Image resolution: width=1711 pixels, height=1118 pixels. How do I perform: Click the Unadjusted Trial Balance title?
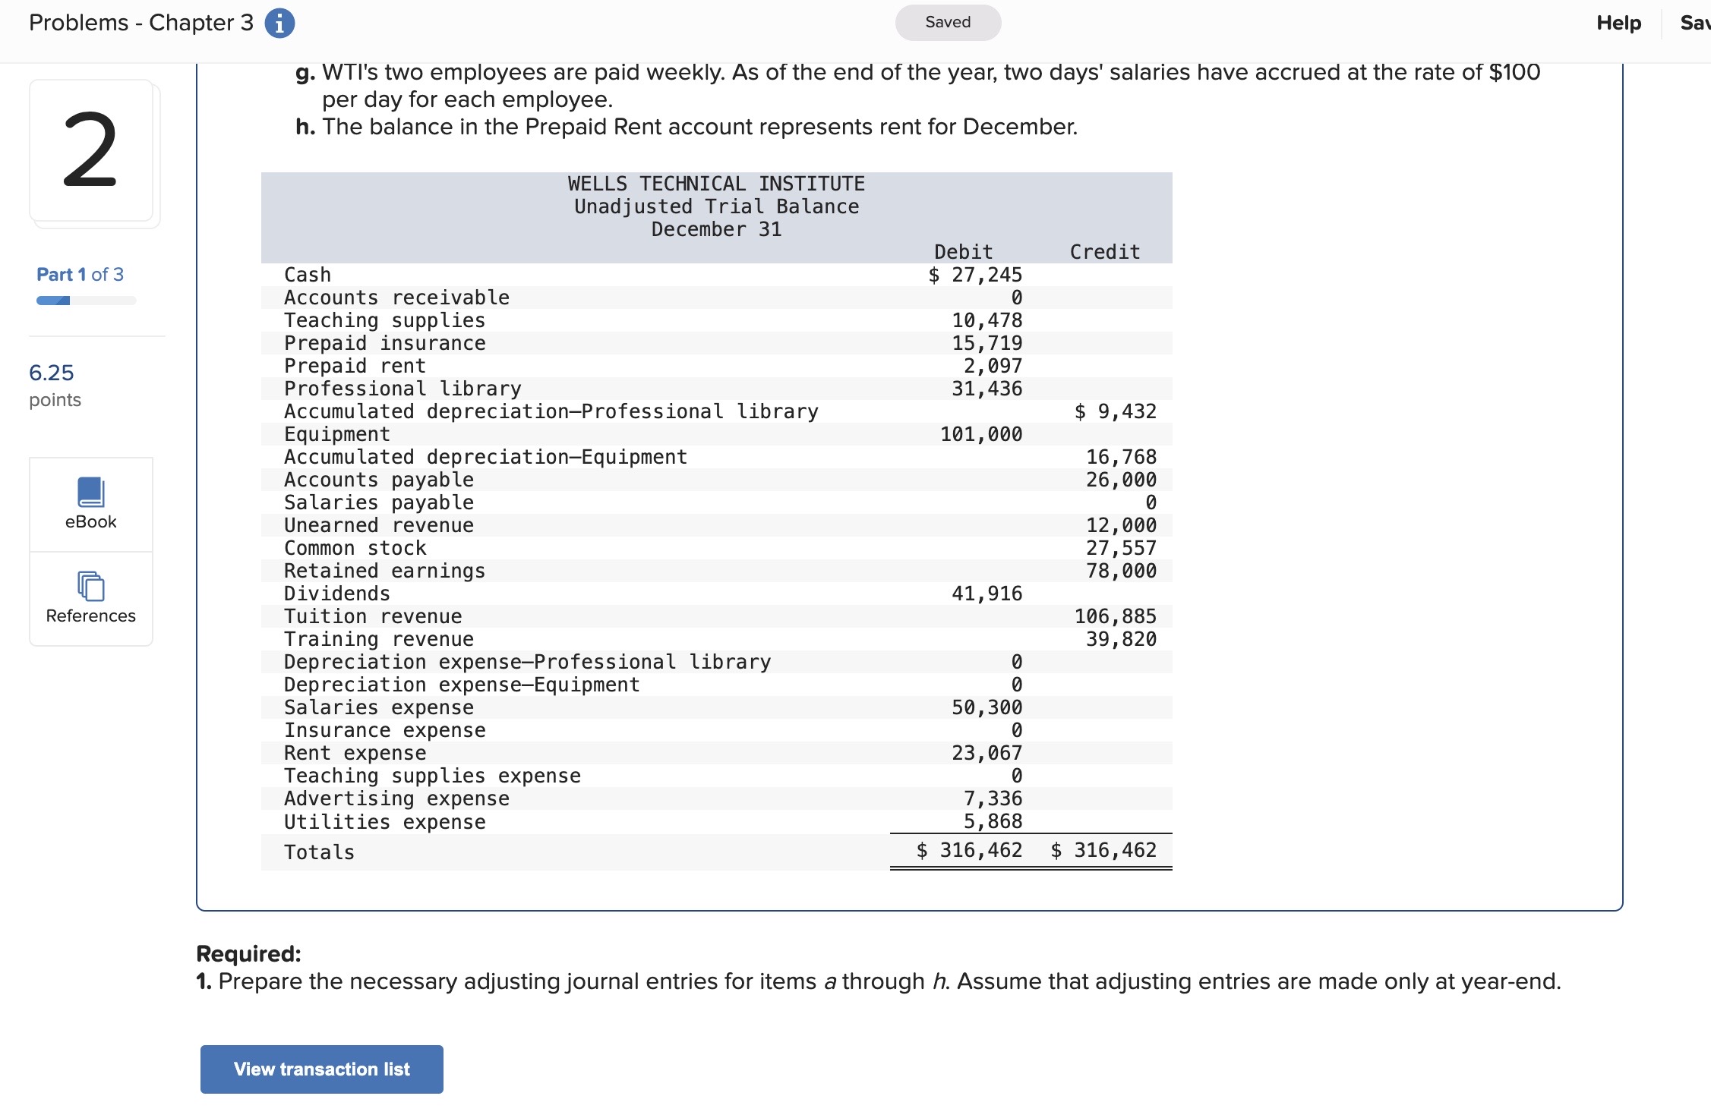pos(716,206)
